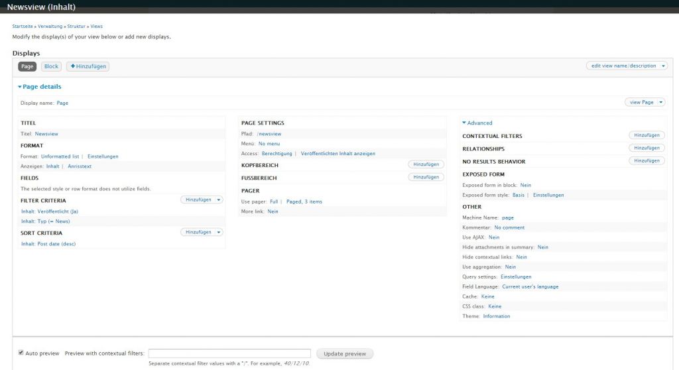
Task: Open the /newsview path link
Action: (x=269, y=133)
